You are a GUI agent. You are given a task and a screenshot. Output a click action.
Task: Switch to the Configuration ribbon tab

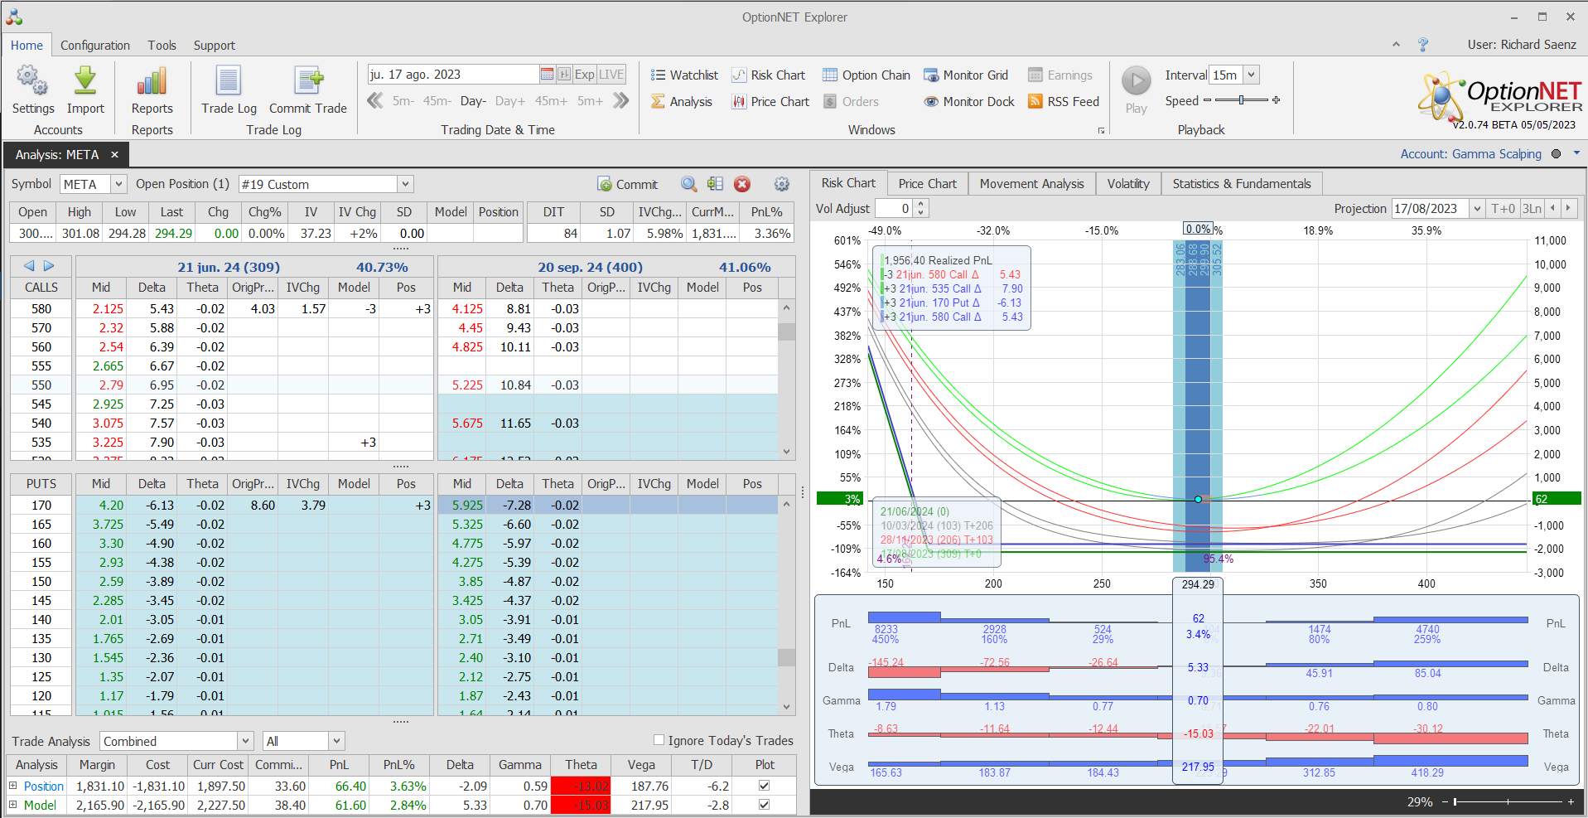95,46
